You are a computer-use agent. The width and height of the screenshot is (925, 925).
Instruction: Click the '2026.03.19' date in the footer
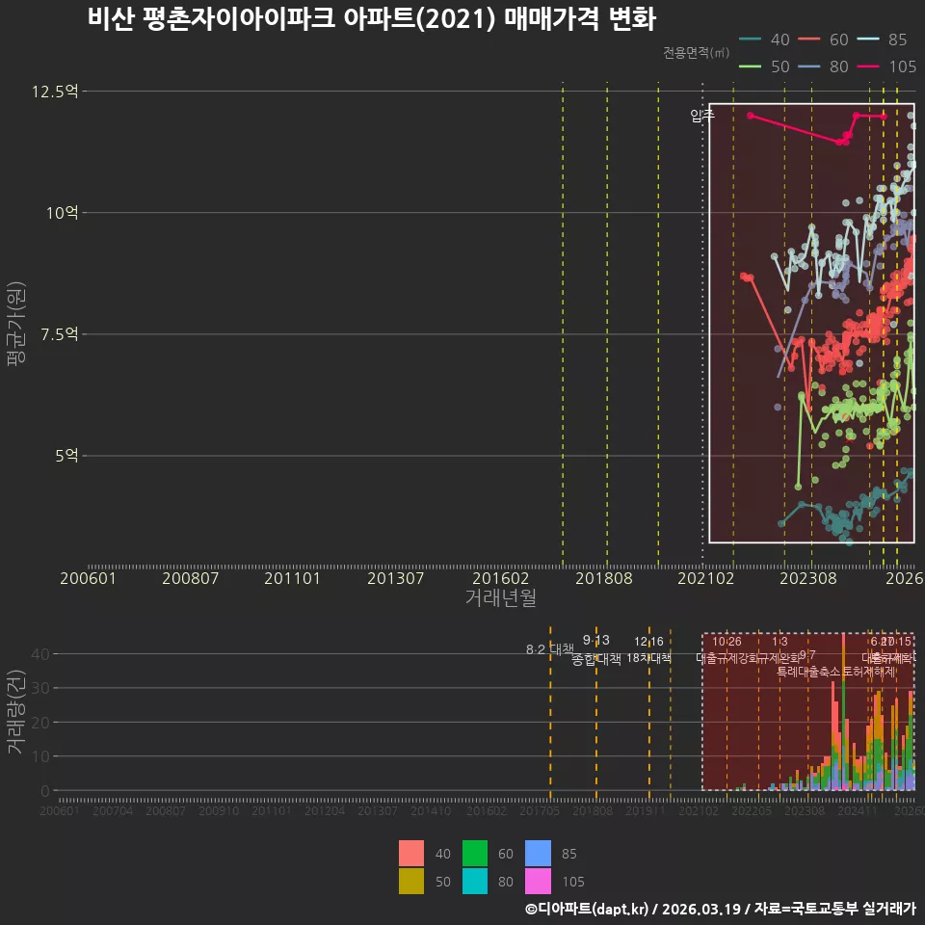click(700, 909)
